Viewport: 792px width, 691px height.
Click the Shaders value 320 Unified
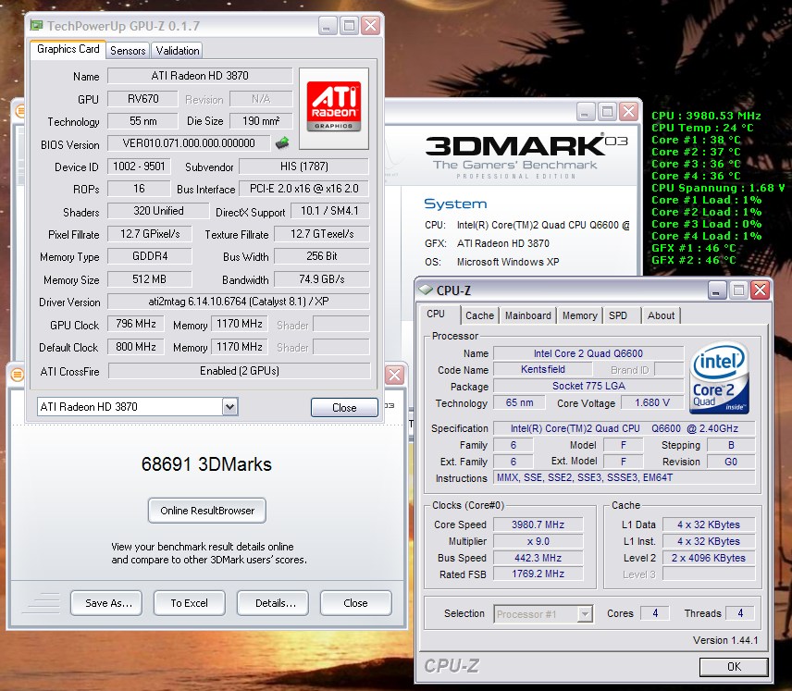point(158,211)
